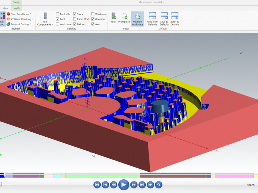Click the Mastercam Simulator title text
Image resolution: width=258 pixels, height=193 pixels.
[x=152, y=2]
